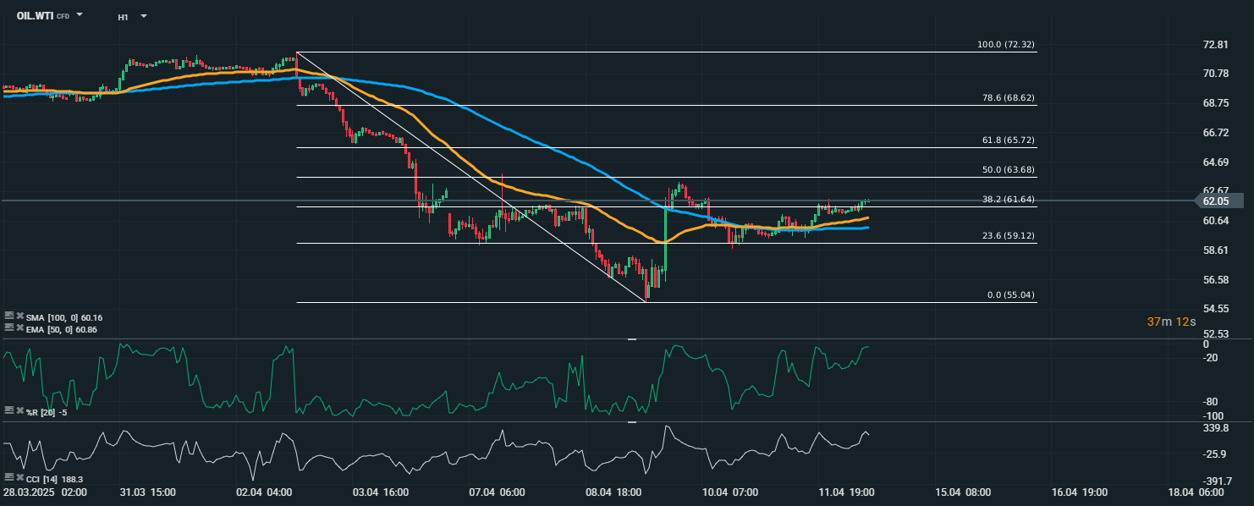This screenshot has width=1254, height=506.
Task: Open the OIL.WTI instrument dropdown
Action: point(80,15)
